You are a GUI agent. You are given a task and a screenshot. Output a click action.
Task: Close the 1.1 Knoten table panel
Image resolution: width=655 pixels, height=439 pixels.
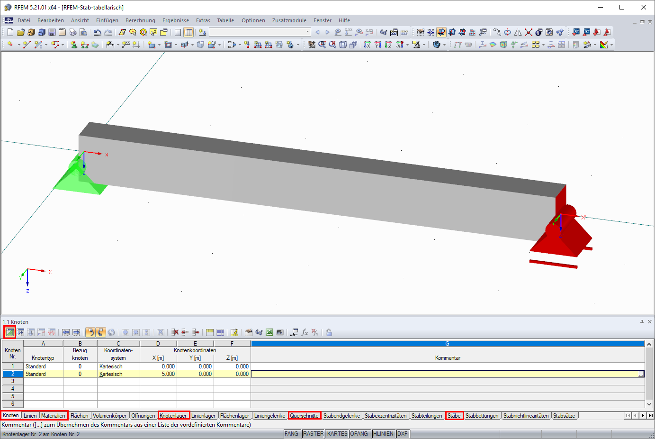click(x=650, y=321)
